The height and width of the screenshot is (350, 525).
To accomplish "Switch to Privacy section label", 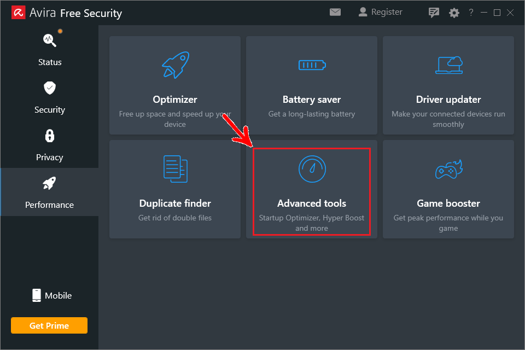I will 50,157.
